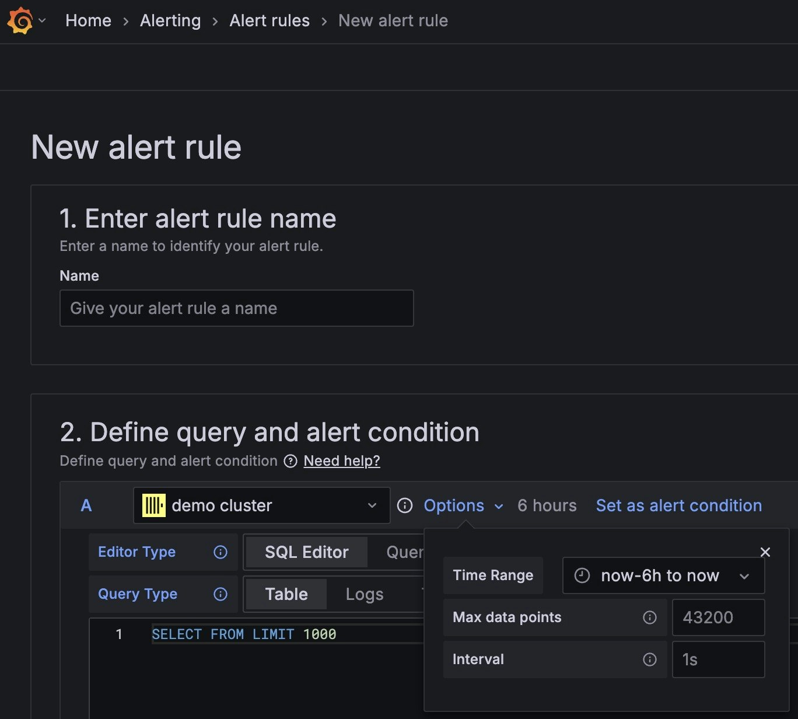Click into the SQL query editor line
This screenshot has height=719, width=798.
287,634
